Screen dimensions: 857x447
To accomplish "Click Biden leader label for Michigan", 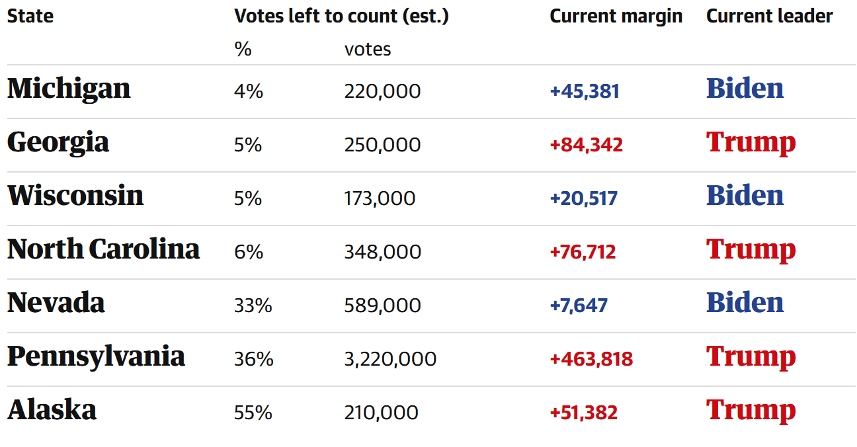I will pos(745,89).
